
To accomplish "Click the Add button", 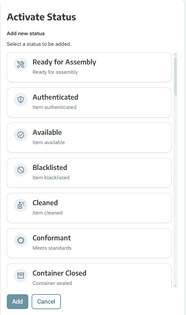I will pos(17,301).
